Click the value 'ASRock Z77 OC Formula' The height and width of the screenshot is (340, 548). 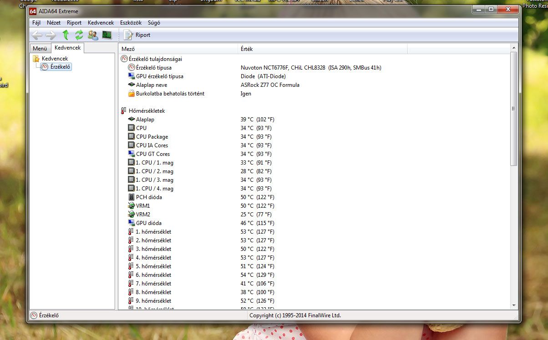click(x=270, y=85)
